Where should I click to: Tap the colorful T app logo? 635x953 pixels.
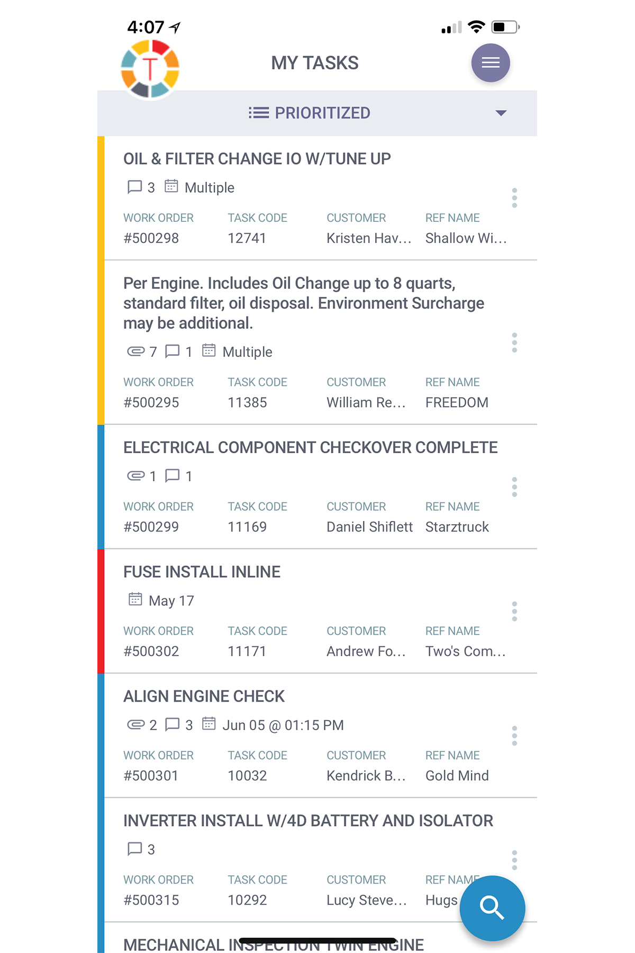pyautogui.click(x=150, y=69)
